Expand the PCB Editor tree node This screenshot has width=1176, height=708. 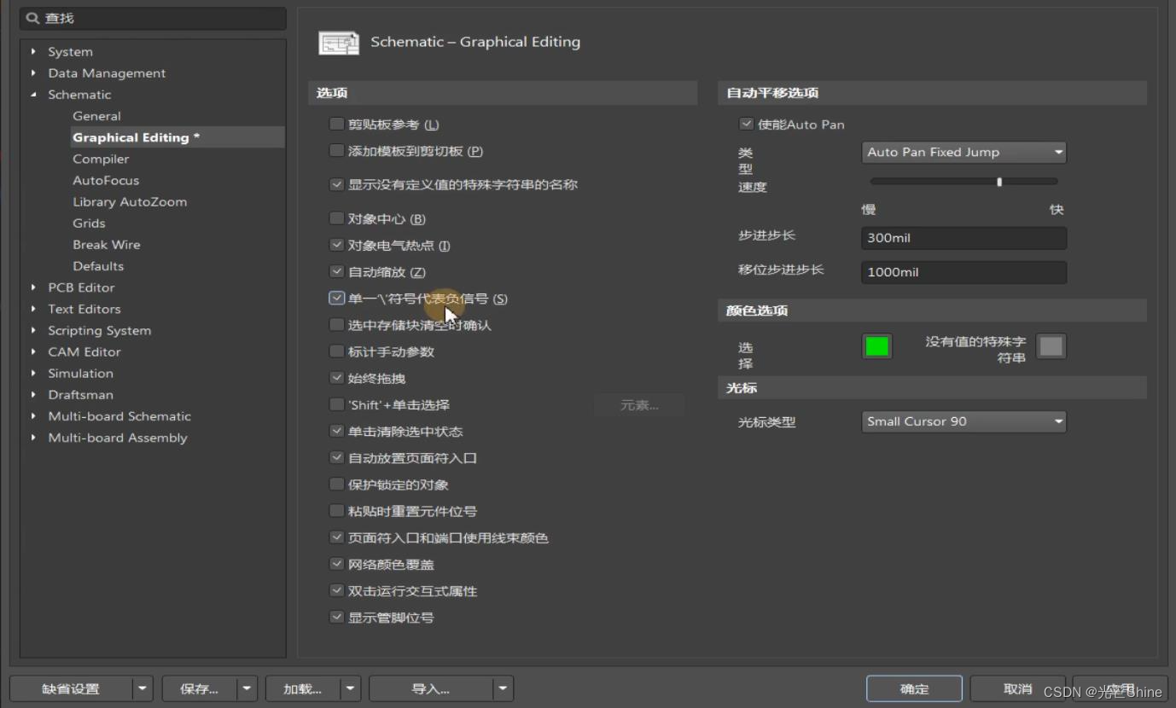(33, 287)
